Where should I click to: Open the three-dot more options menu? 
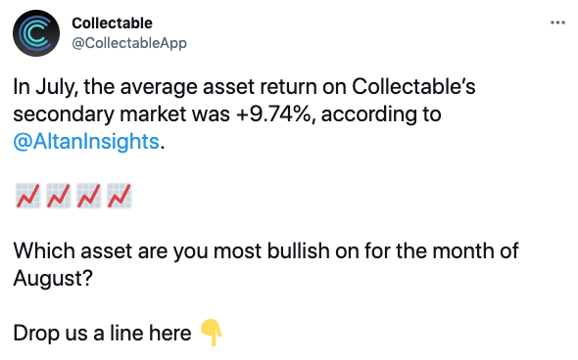pyautogui.click(x=557, y=22)
